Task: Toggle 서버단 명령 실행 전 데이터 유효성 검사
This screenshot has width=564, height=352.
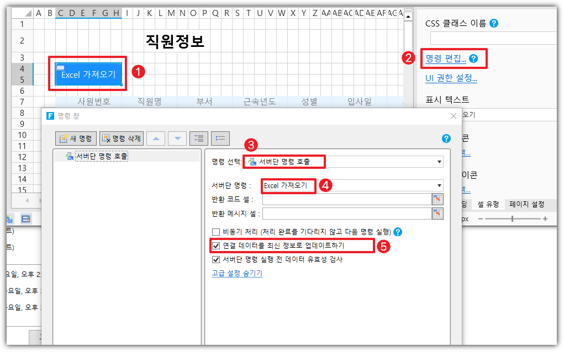Action: [x=216, y=259]
